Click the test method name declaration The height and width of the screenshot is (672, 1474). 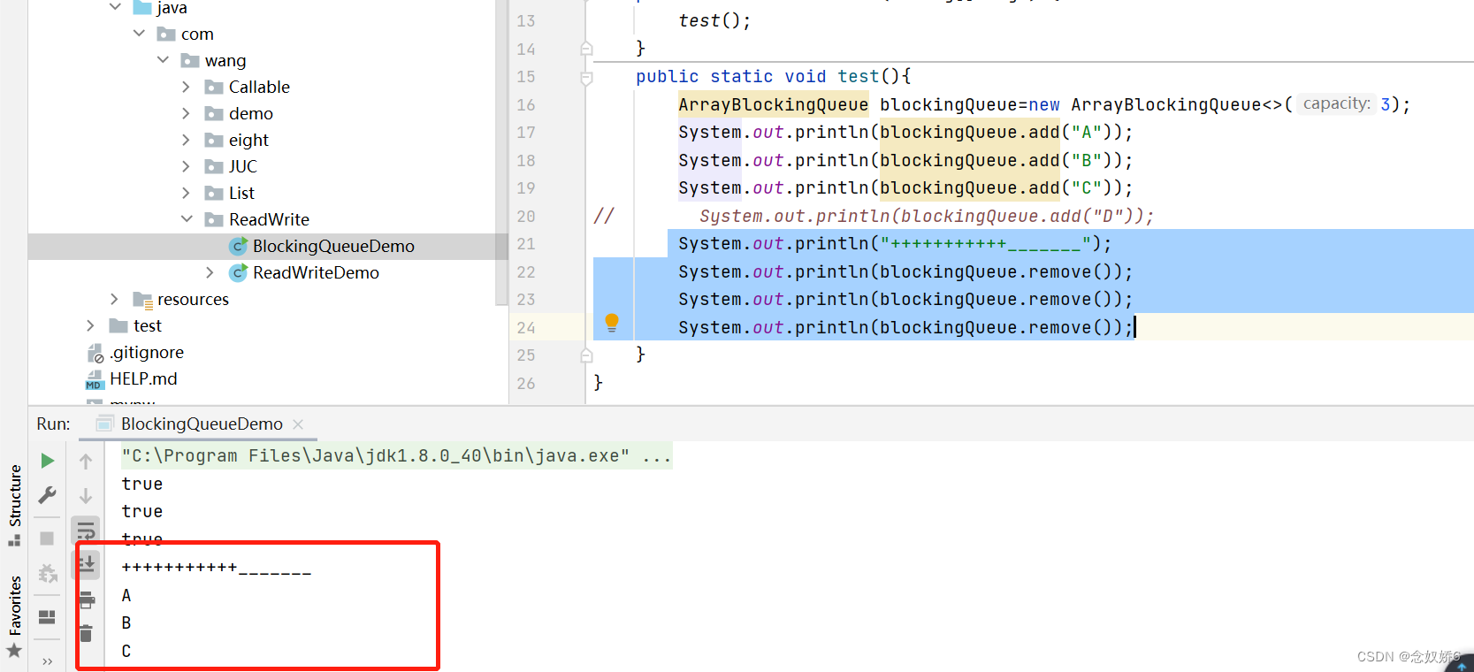(859, 76)
